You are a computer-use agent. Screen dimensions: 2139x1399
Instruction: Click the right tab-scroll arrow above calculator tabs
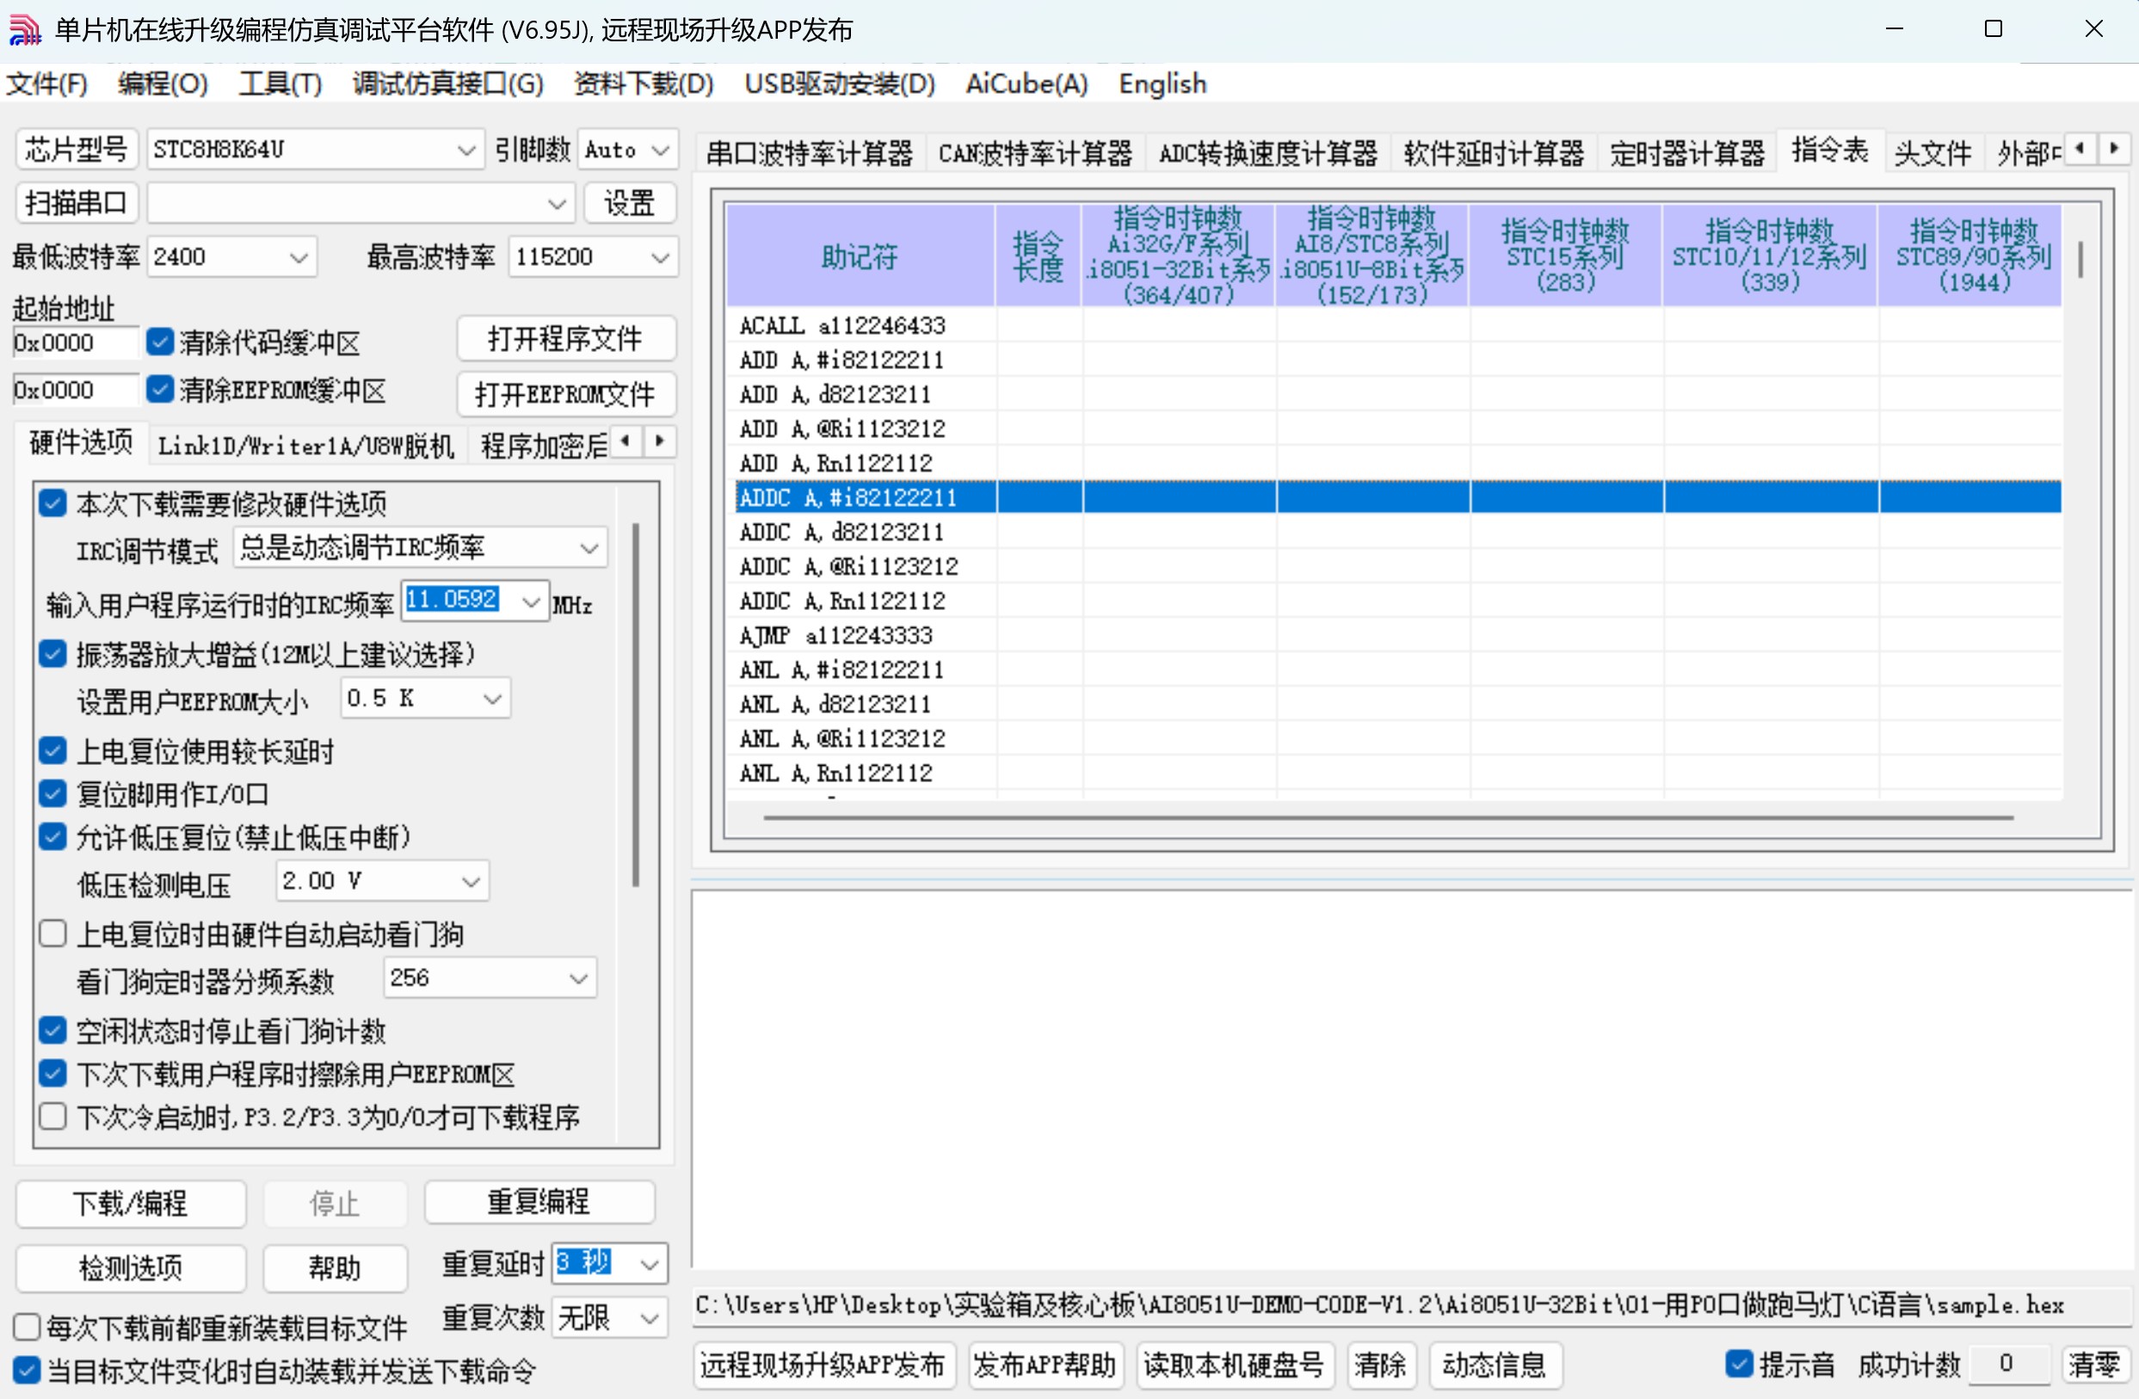click(2113, 147)
